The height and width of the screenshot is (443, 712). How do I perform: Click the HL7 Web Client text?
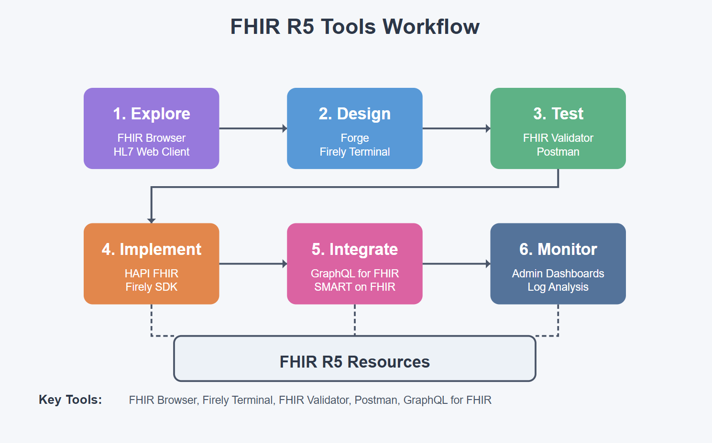click(151, 152)
